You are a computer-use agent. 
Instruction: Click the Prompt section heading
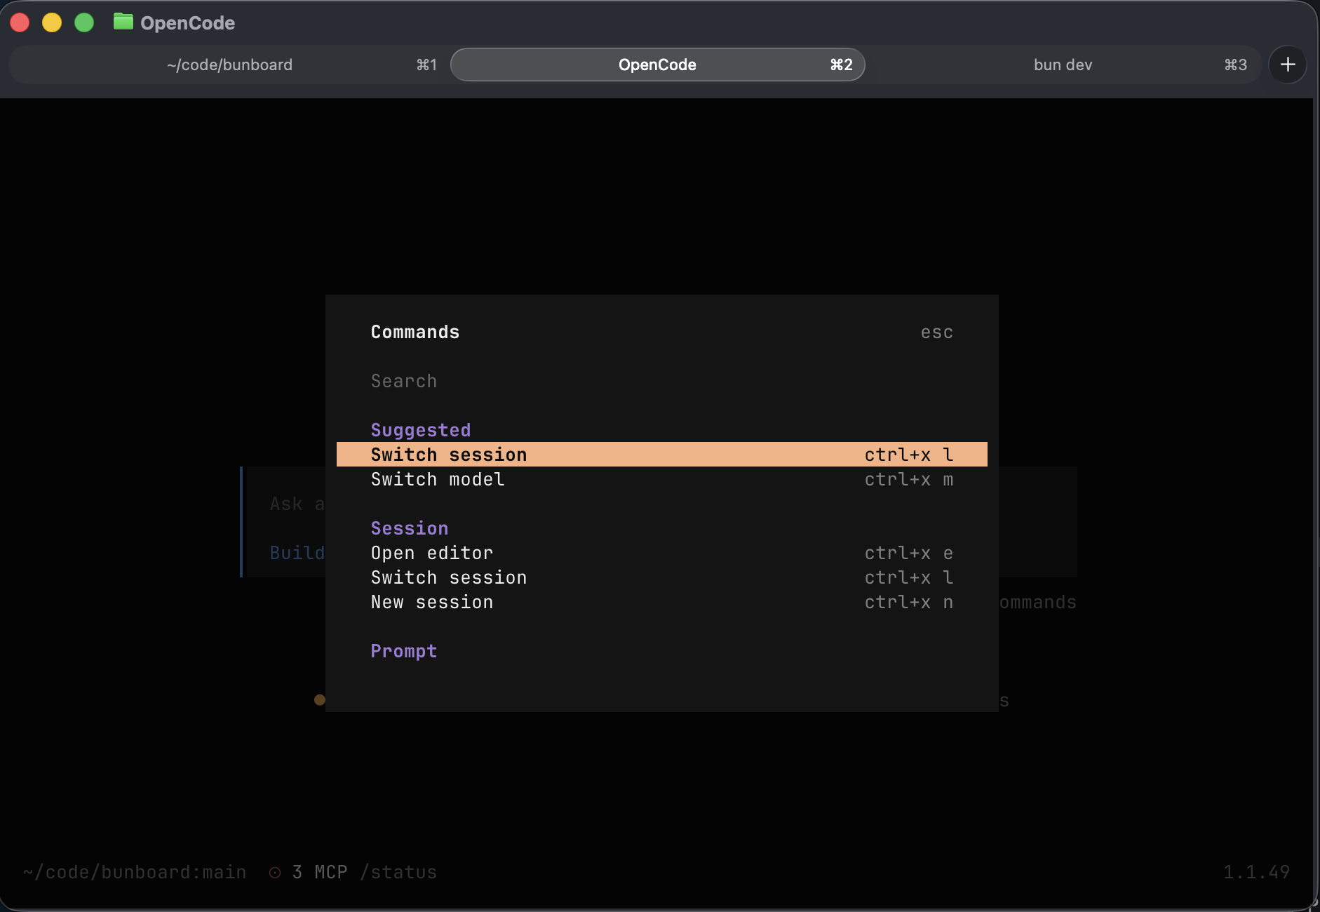tap(404, 651)
